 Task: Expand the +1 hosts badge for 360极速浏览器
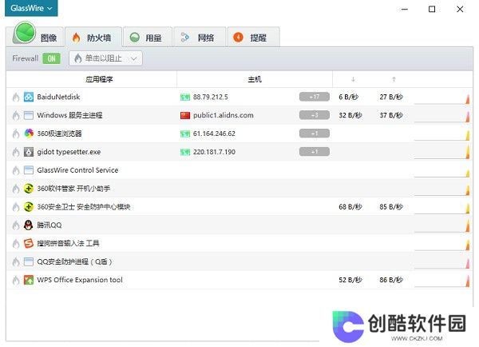pyautogui.click(x=315, y=134)
